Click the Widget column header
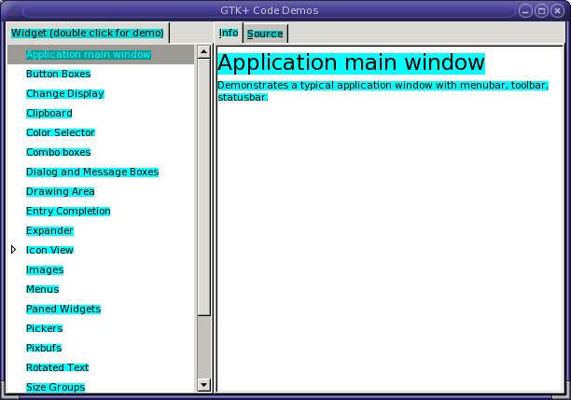Screen dimensions: 571x400 pos(87,33)
